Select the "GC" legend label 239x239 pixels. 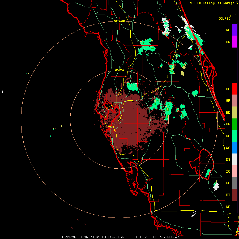228,183
